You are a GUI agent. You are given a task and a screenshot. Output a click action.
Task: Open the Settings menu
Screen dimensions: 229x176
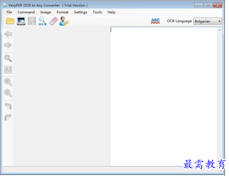point(81,12)
